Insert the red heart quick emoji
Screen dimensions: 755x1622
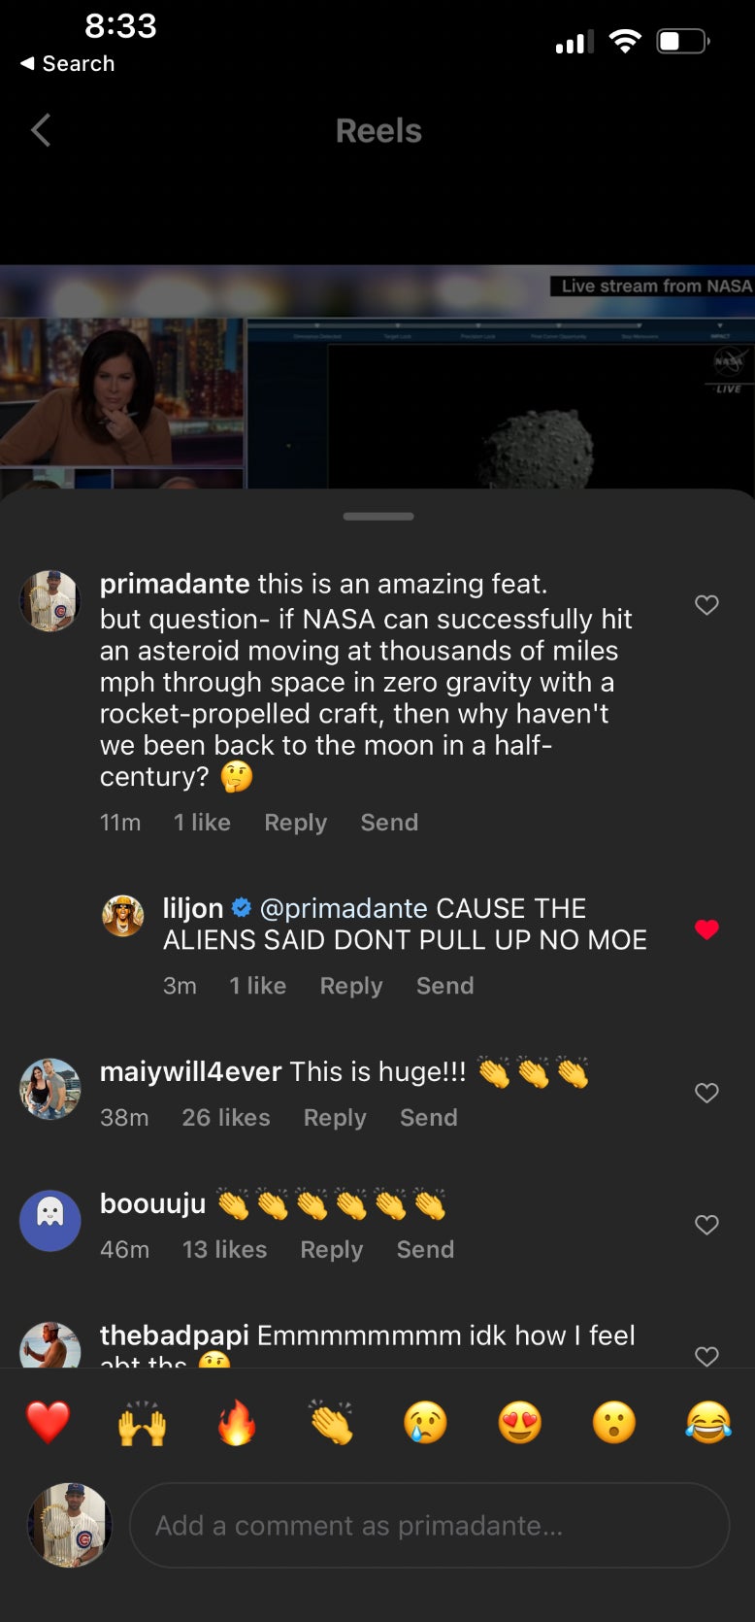(x=48, y=1423)
